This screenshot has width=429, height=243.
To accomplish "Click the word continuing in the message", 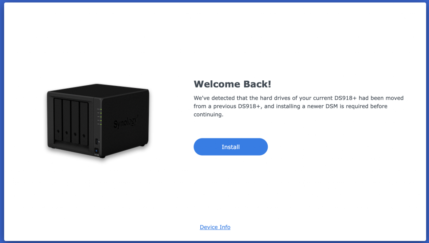I will pos(208,115).
